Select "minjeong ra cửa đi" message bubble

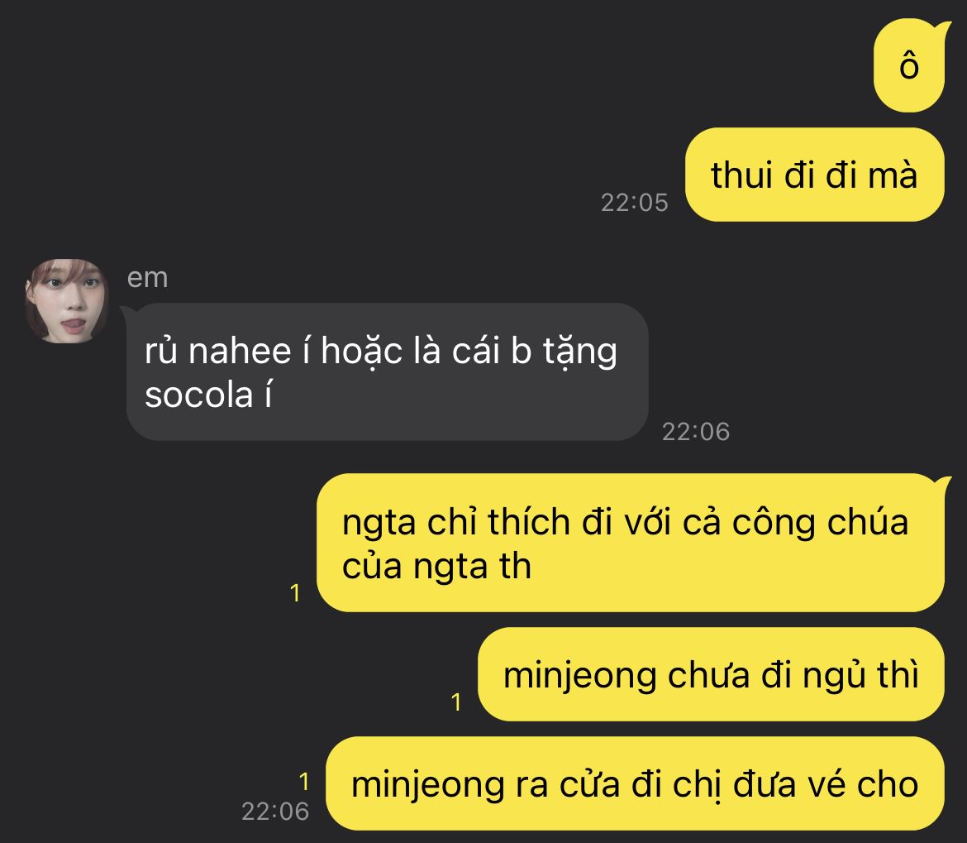click(x=636, y=783)
